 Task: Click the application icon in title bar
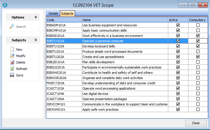pyautogui.click(x=4, y=5)
